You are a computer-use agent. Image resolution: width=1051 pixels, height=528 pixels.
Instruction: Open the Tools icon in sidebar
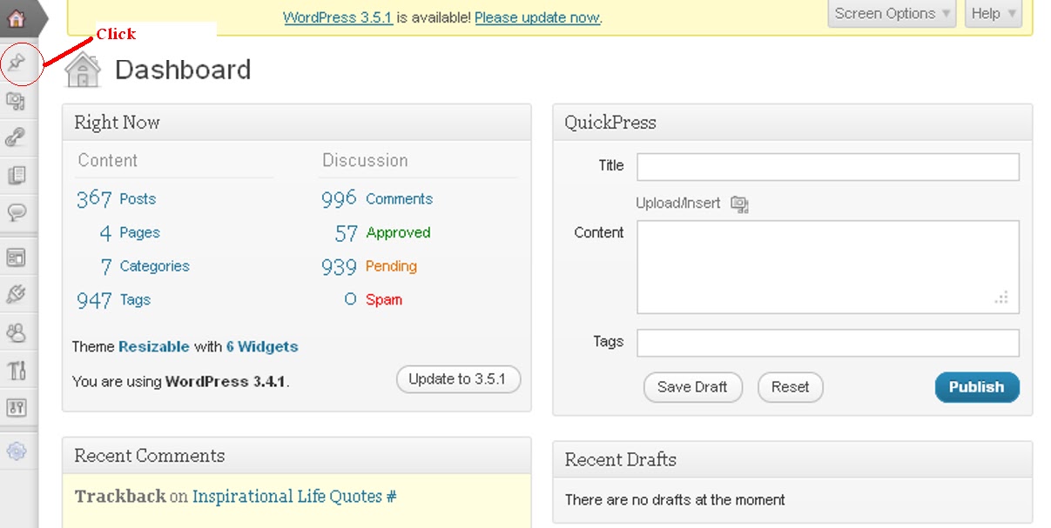[17, 370]
